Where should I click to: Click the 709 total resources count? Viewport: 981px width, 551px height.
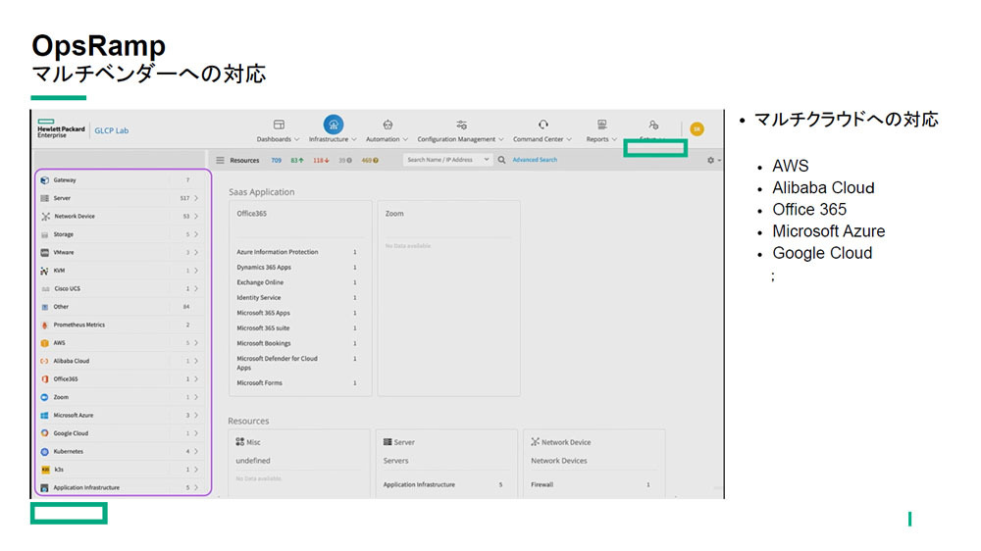click(x=276, y=161)
